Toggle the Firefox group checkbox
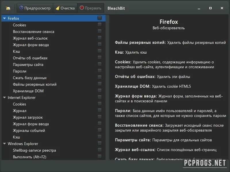The width and height of the screenshot is (230, 172). click(x=99, y=18)
